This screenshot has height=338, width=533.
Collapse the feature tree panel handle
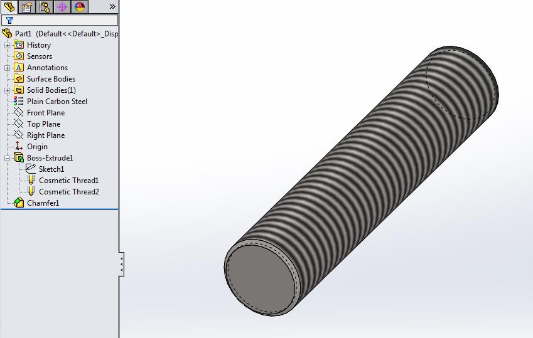[121, 264]
